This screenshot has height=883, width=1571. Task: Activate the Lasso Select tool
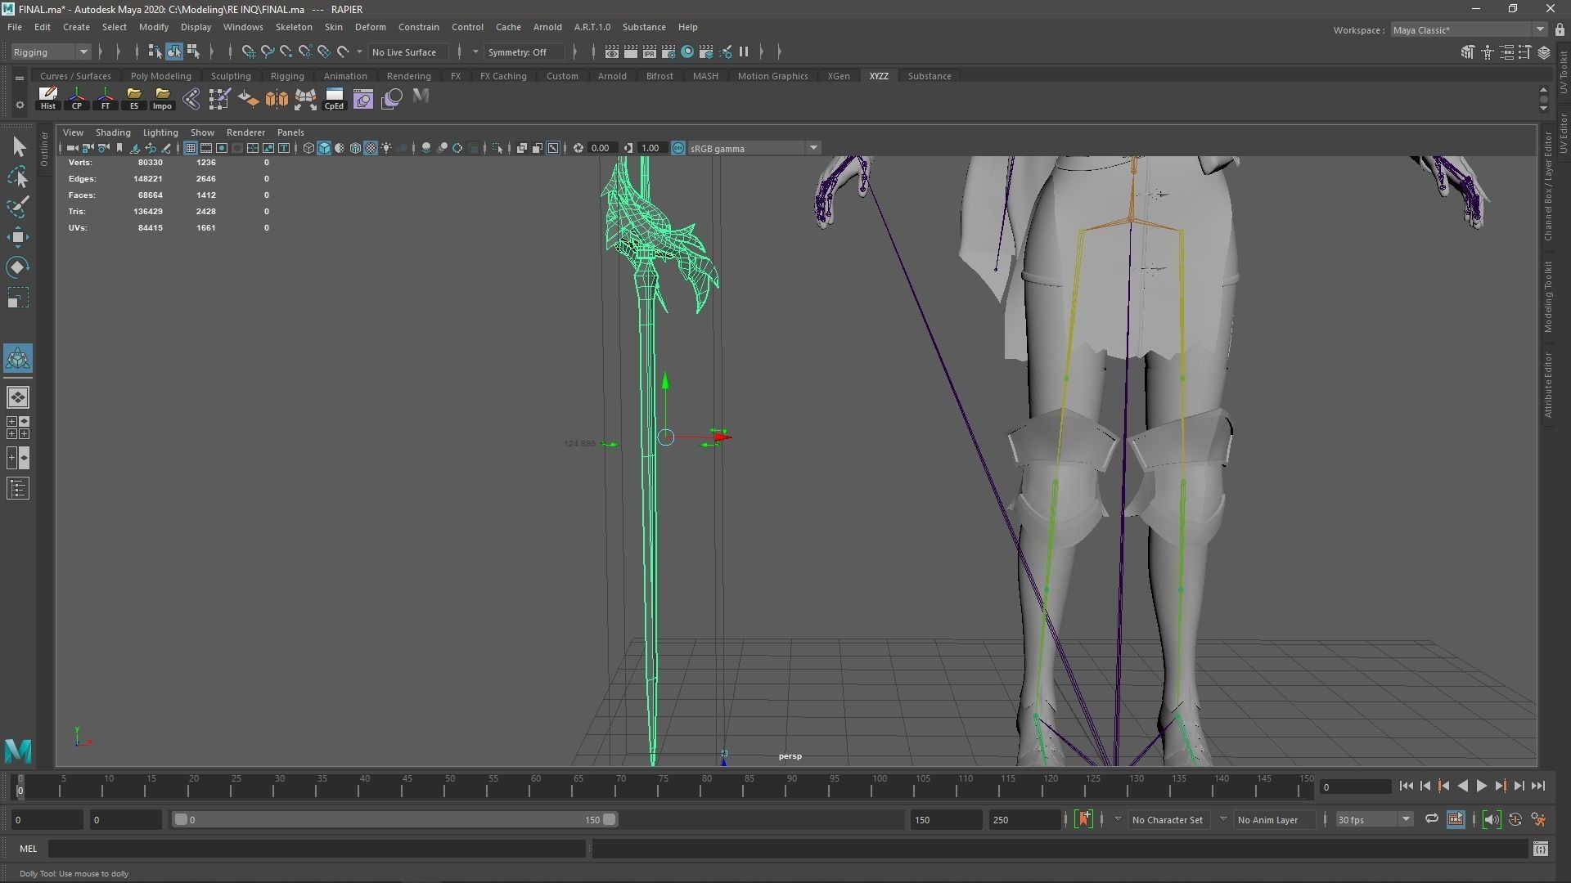[x=18, y=177]
